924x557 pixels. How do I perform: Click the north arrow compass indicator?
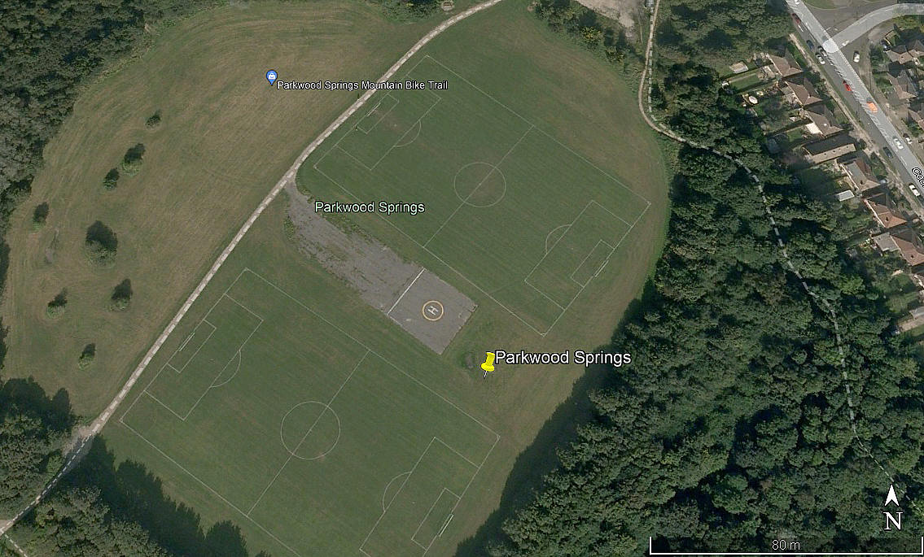tap(892, 496)
